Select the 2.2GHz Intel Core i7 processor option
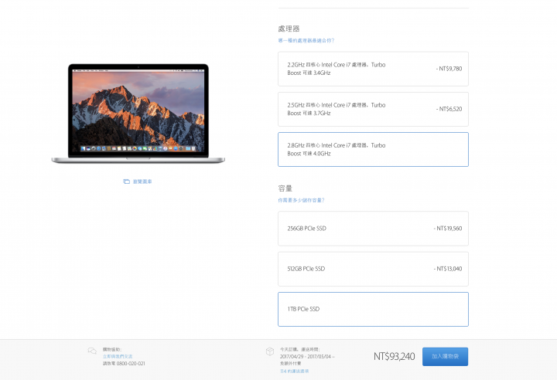This screenshot has height=380, width=557. pos(373,69)
